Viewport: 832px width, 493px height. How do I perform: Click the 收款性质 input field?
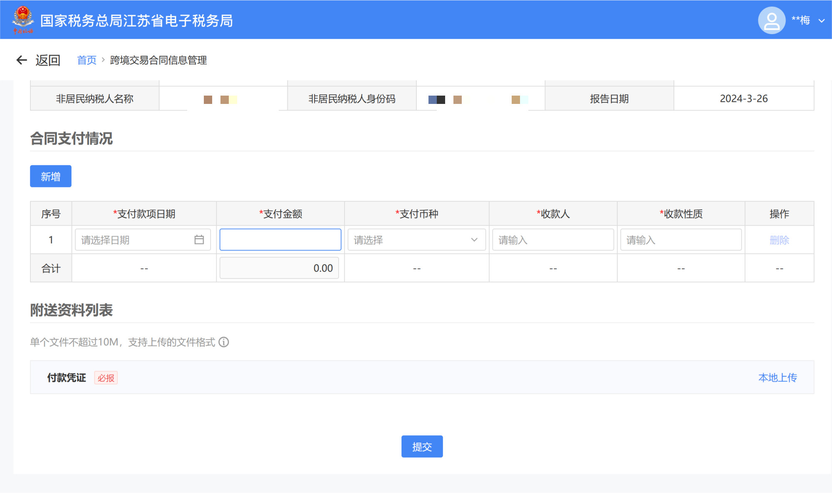[681, 240]
